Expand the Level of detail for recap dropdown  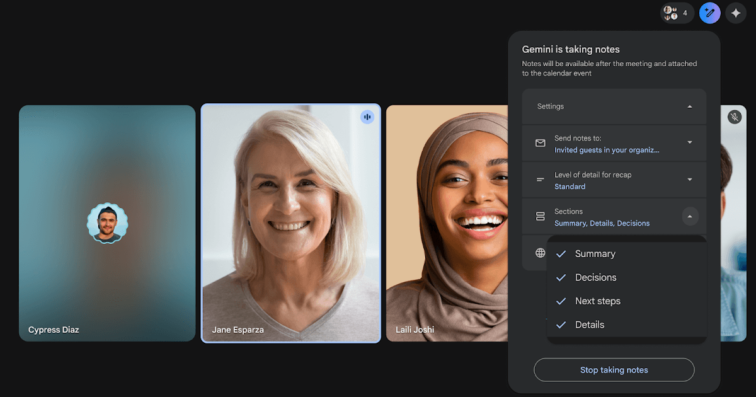[x=689, y=180]
